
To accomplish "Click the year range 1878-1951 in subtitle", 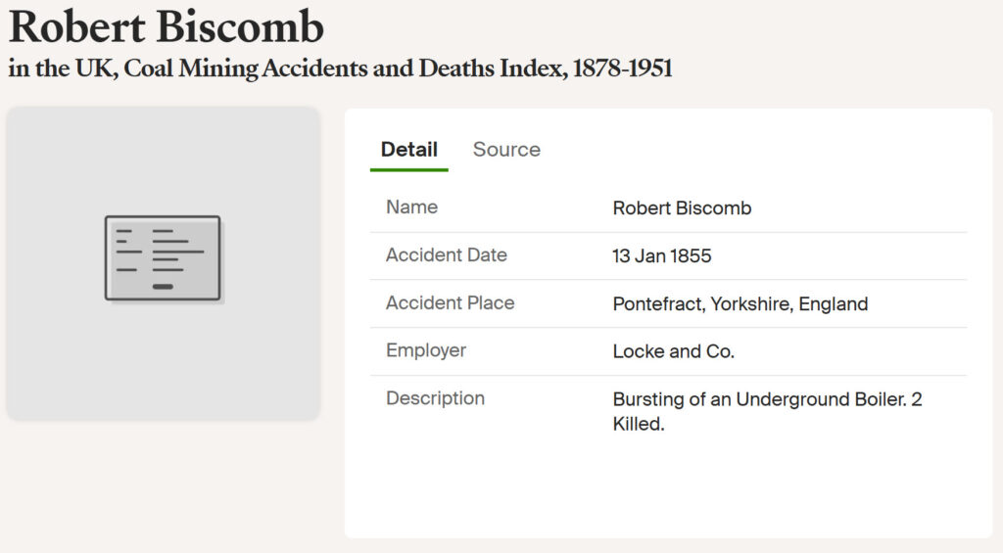I will [x=622, y=69].
